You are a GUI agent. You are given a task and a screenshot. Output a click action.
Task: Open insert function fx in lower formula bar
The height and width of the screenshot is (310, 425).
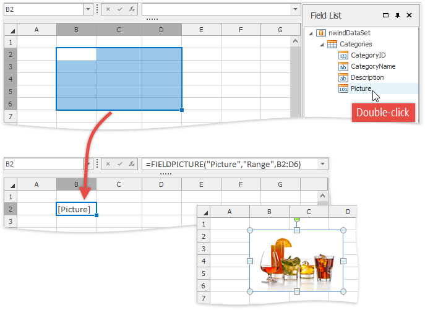[132, 164]
